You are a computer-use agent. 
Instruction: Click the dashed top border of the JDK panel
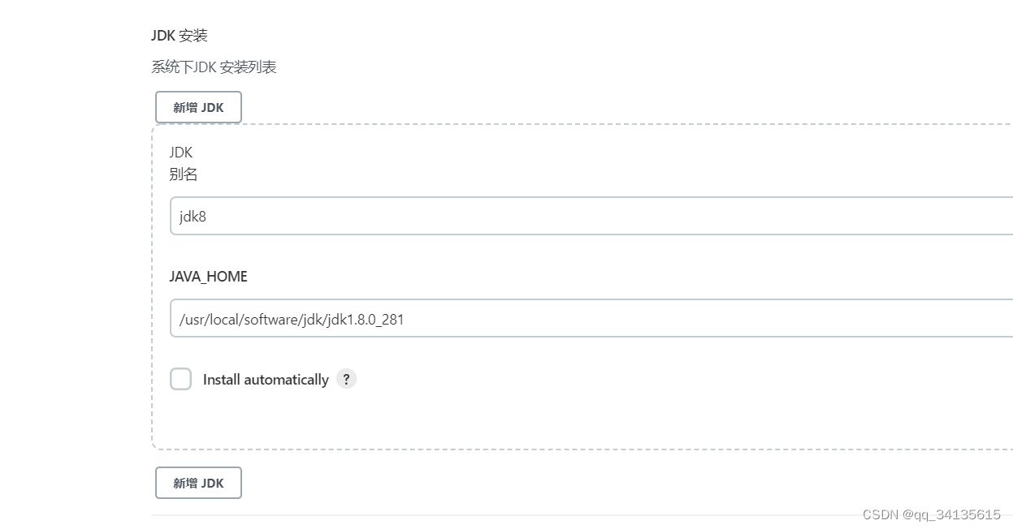pyautogui.click(x=569, y=125)
